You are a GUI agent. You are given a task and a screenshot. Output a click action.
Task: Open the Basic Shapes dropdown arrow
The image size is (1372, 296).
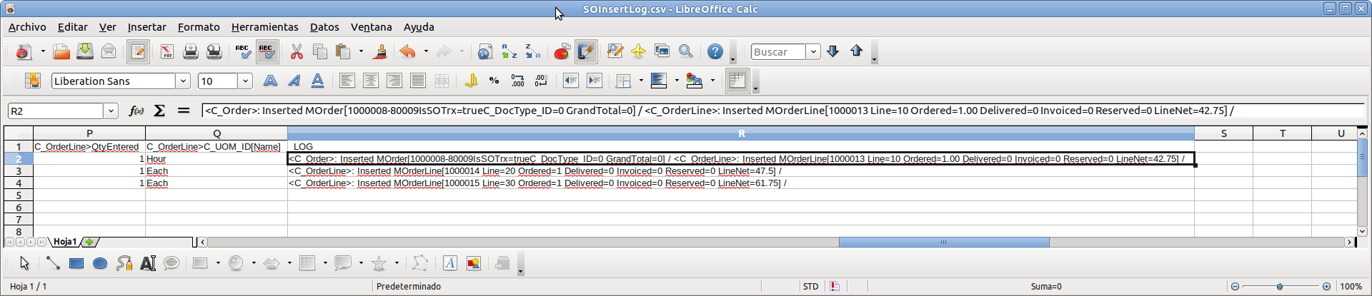218,263
